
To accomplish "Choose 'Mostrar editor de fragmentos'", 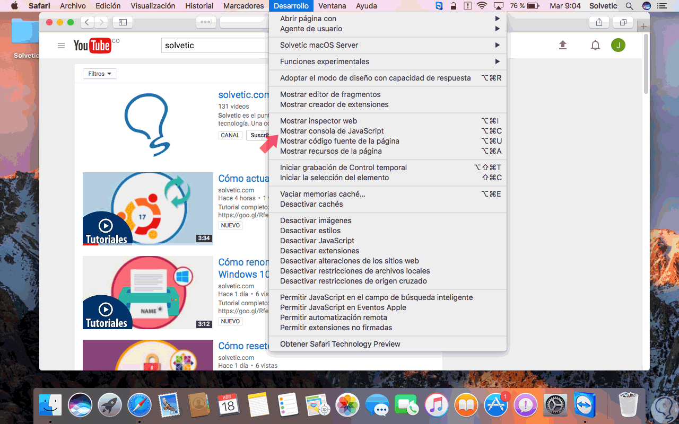I will (x=388, y=94).
